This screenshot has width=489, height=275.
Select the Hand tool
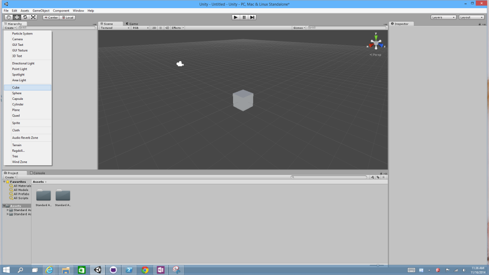9,18
